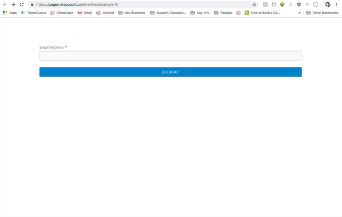Focus the Email Address input field
The width and height of the screenshot is (342, 217).
(171, 56)
